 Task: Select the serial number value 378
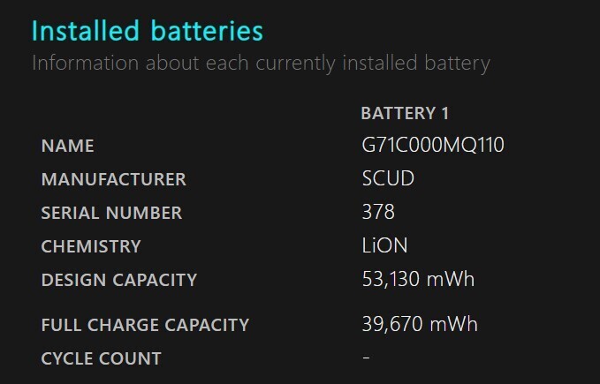tap(378, 213)
